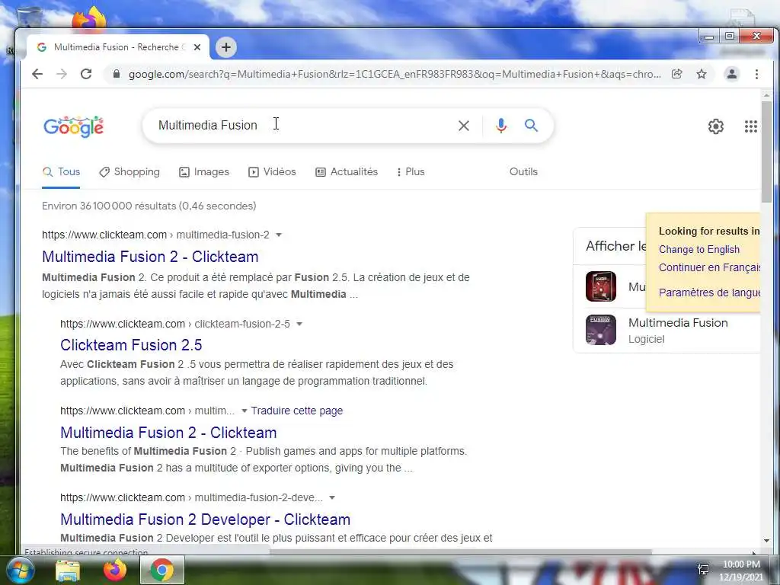The width and height of the screenshot is (780, 585).
Task: Click Traduire cette page link
Action: (x=297, y=411)
